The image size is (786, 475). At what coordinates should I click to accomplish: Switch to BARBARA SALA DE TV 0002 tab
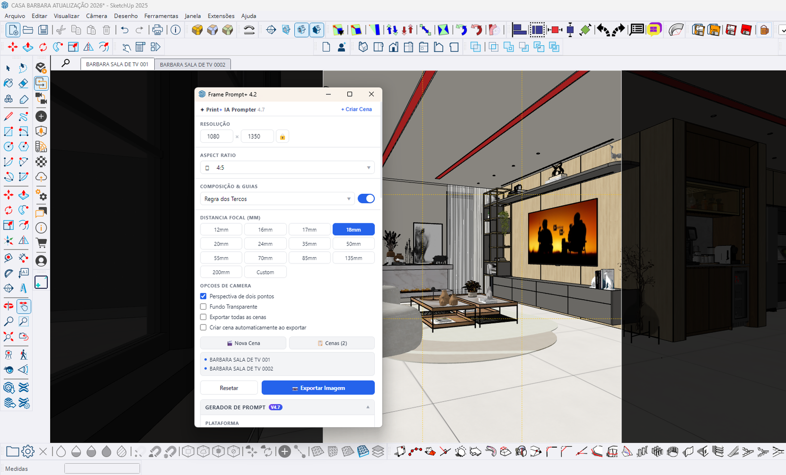point(193,64)
